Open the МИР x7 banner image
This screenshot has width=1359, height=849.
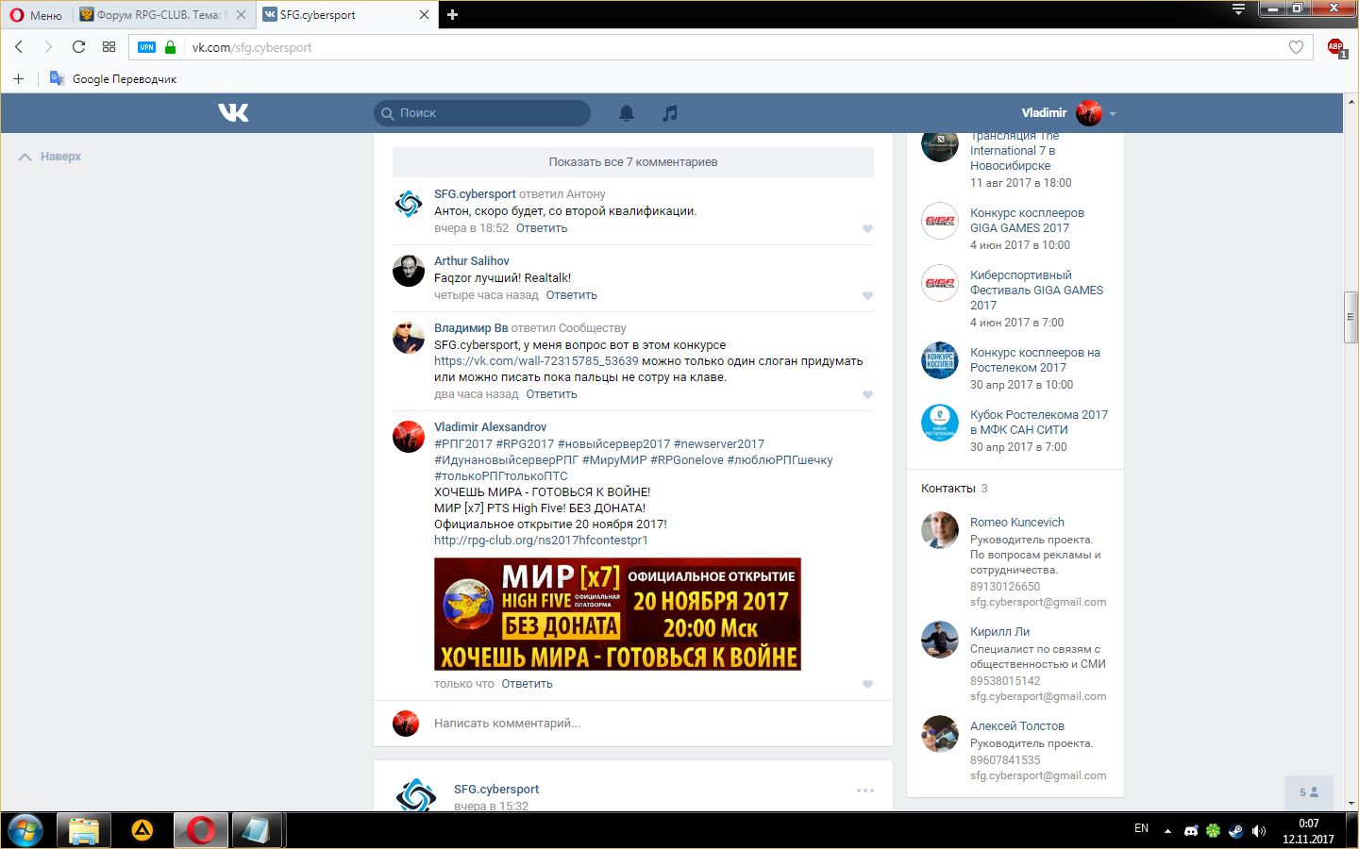point(617,614)
